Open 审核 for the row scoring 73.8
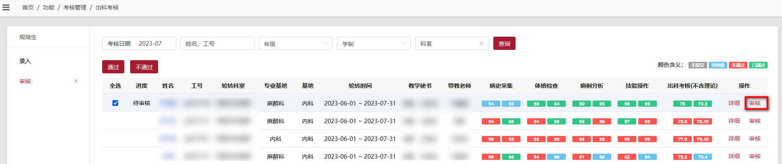Screen dimensions: 782x164 (x=755, y=121)
